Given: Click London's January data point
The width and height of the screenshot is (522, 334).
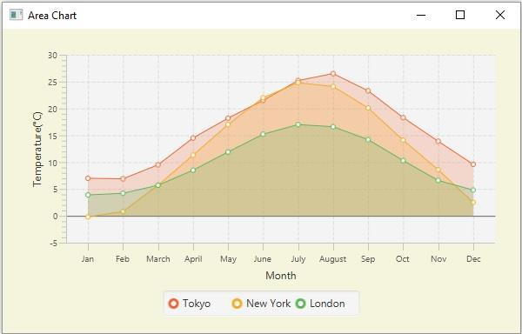Looking at the screenshot, I should click(88, 195).
